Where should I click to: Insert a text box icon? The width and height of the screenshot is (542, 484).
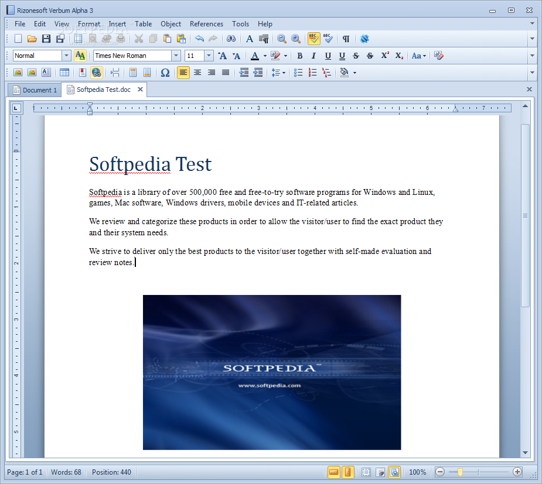tap(46, 73)
